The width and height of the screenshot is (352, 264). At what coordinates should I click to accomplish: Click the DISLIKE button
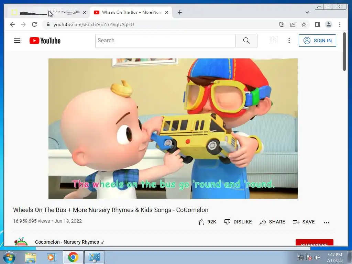click(238, 222)
